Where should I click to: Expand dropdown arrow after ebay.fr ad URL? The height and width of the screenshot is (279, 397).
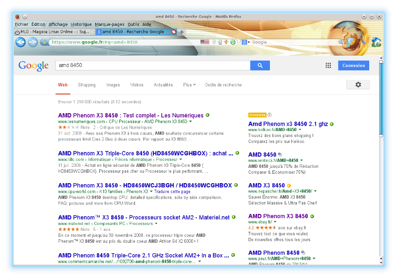275,222
